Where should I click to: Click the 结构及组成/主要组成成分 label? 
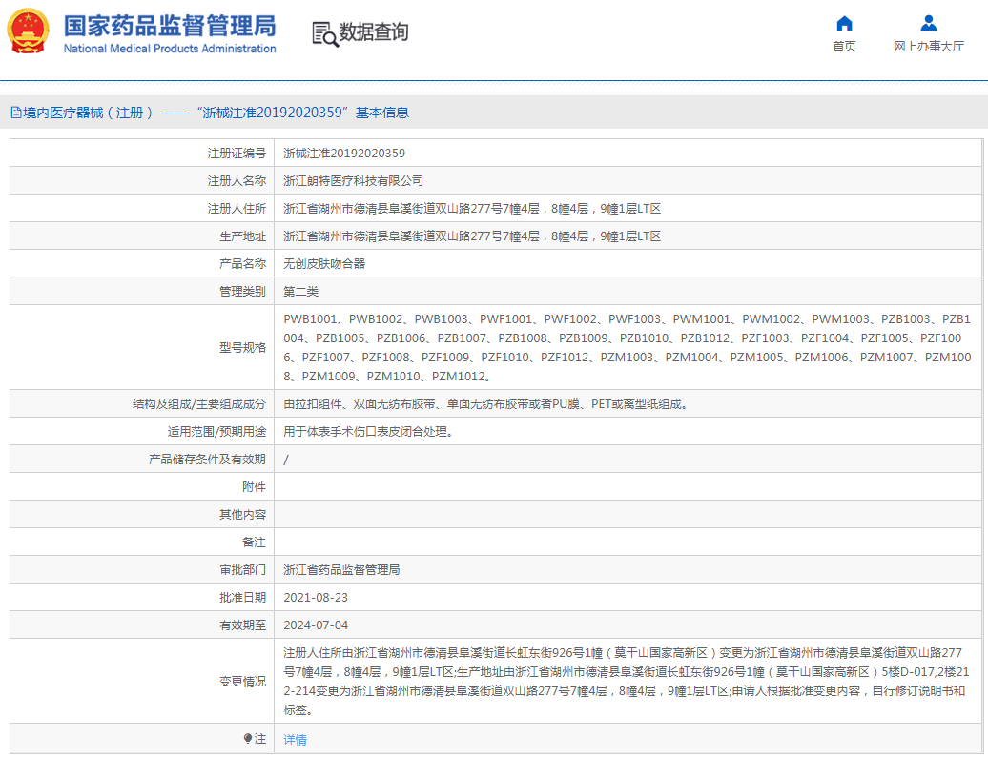199,404
